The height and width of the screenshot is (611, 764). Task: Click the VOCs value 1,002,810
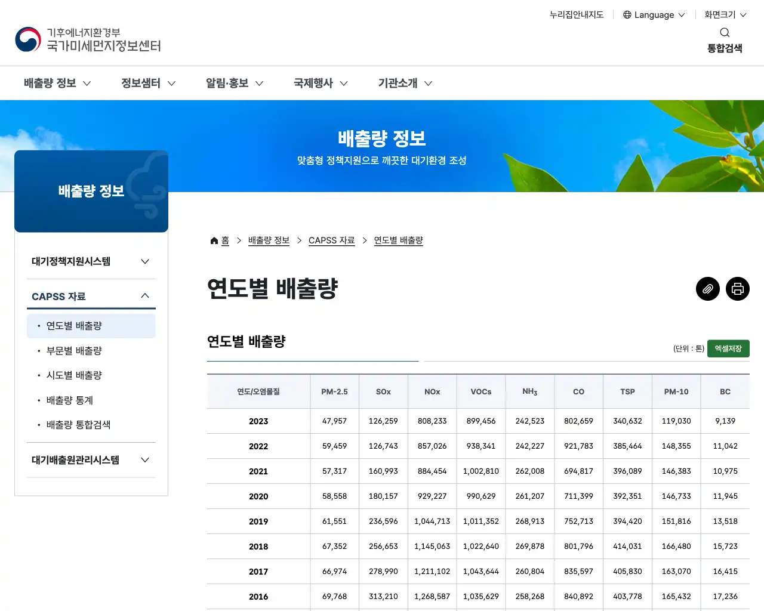tap(481, 471)
